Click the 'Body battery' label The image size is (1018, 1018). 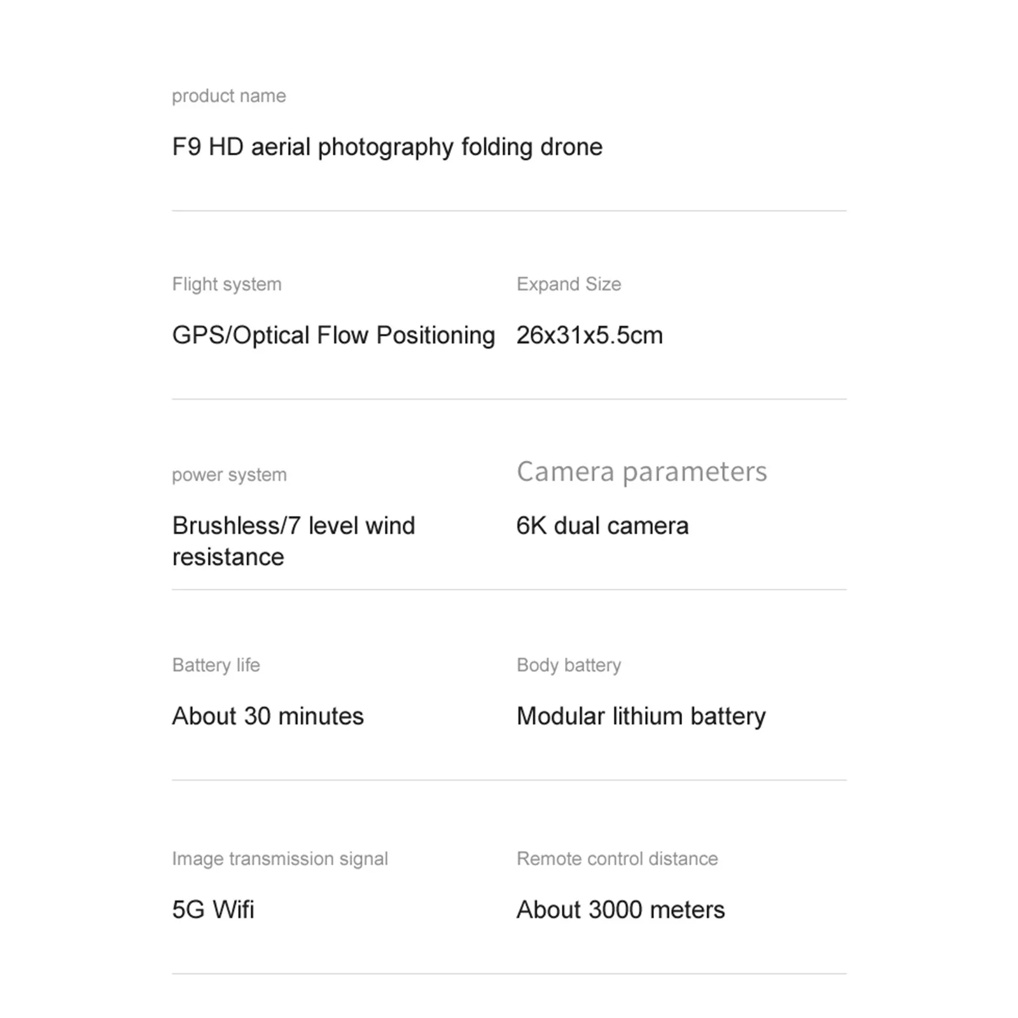click(569, 666)
